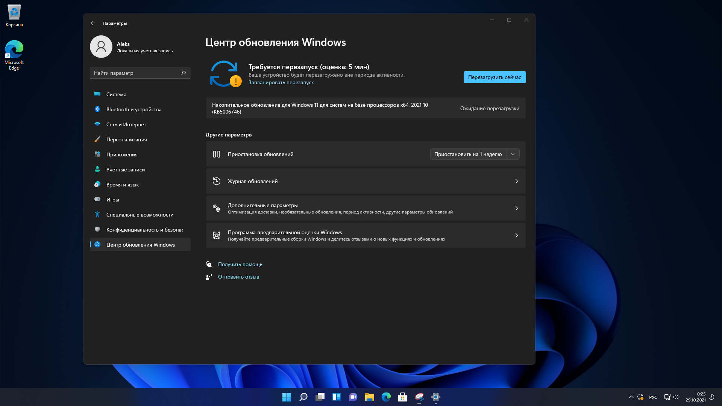This screenshot has width=722, height=406.
Task: Open the 'Получить помощь' link
Action: pos(240,265)
